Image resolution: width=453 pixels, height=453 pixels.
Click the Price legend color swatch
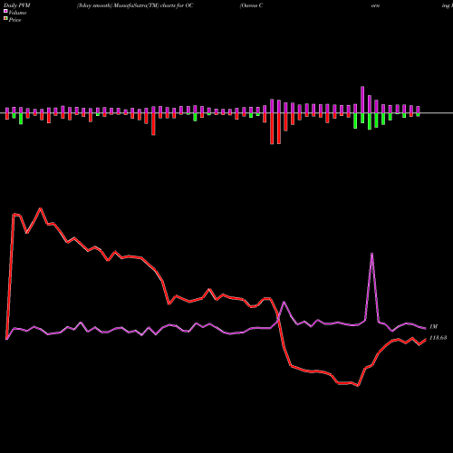[5, 19]
